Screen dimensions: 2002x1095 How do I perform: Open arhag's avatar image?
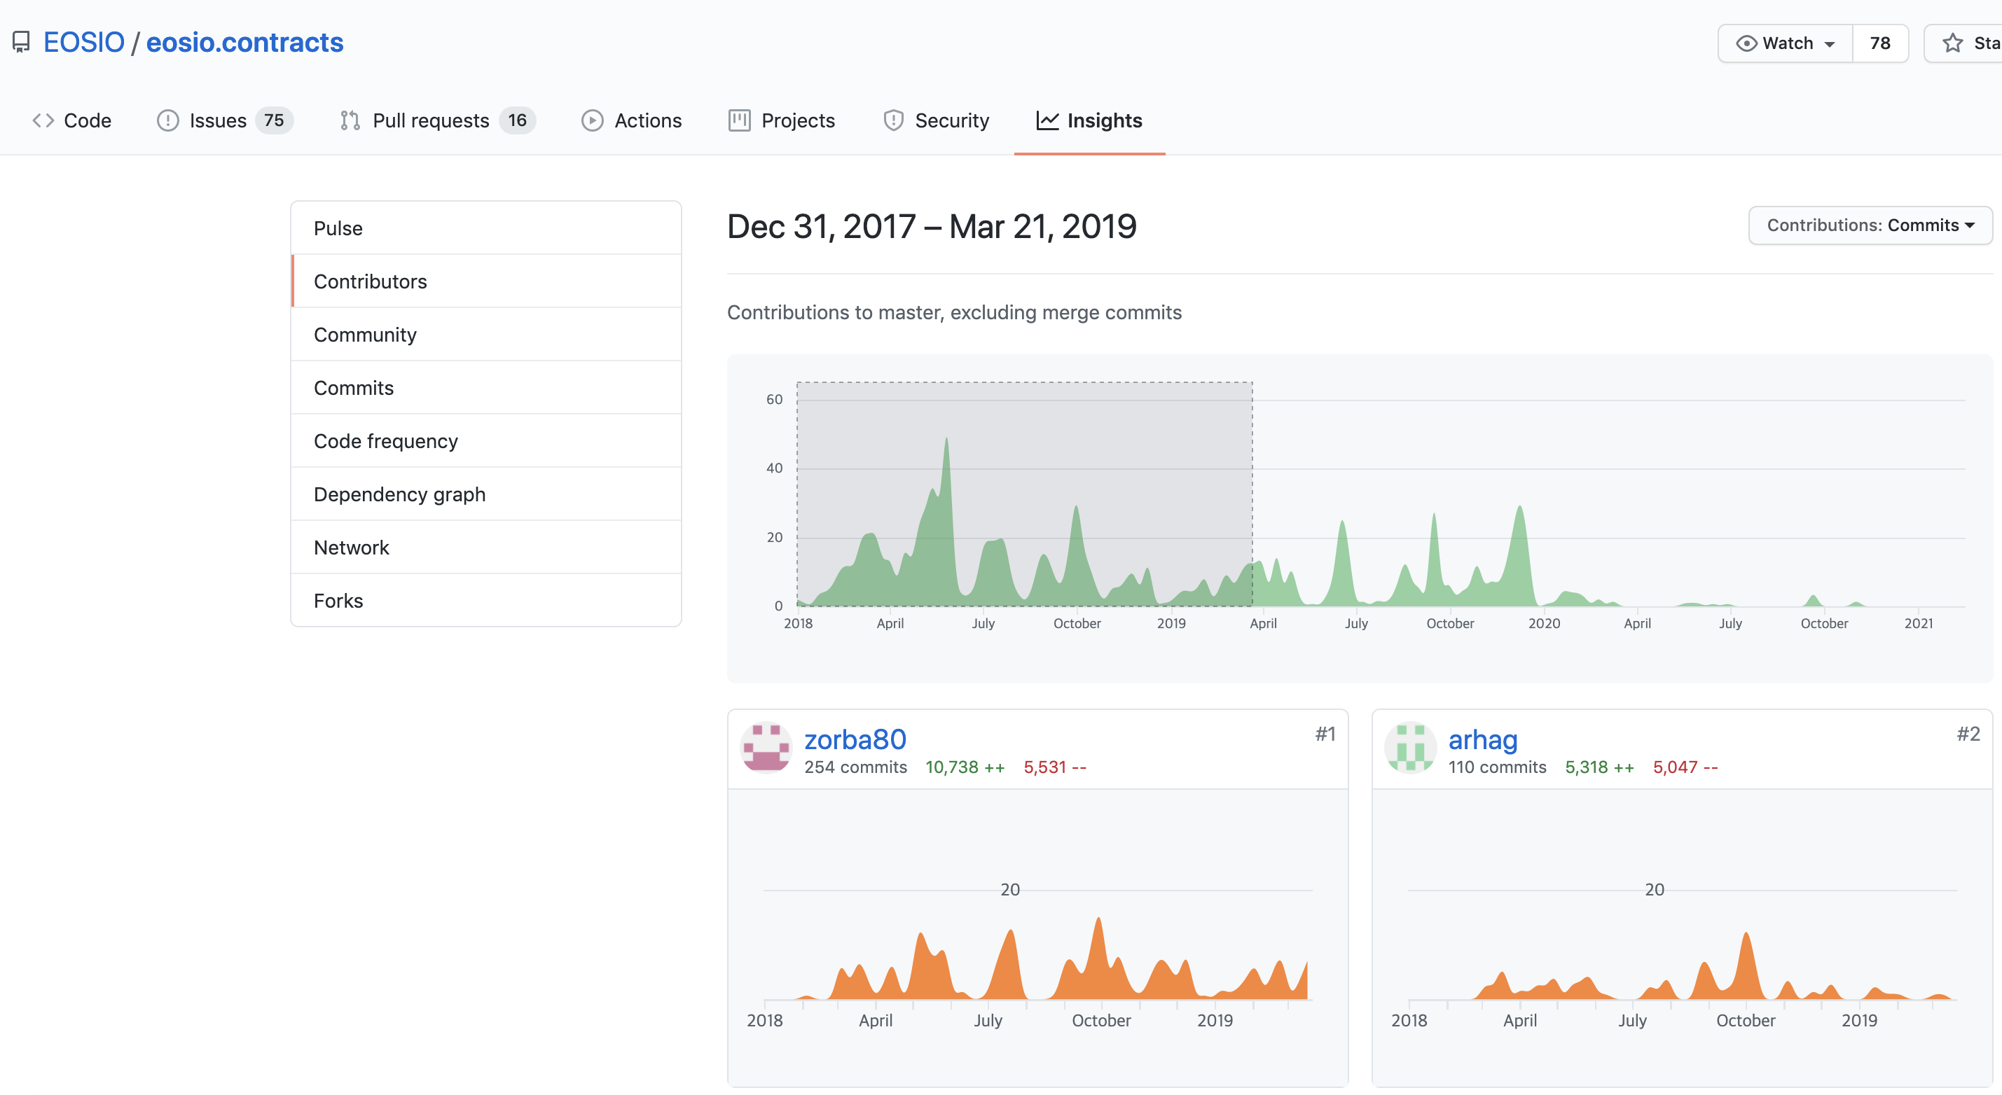(1411, 748)
